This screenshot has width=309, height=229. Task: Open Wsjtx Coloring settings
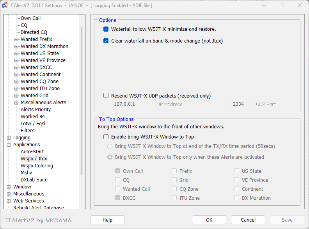[x=37, y=166]
